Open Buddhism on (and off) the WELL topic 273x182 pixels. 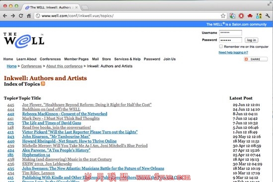tap(51, 109)
